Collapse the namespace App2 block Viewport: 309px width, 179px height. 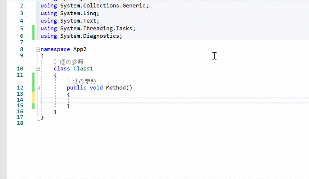[38, 50]
